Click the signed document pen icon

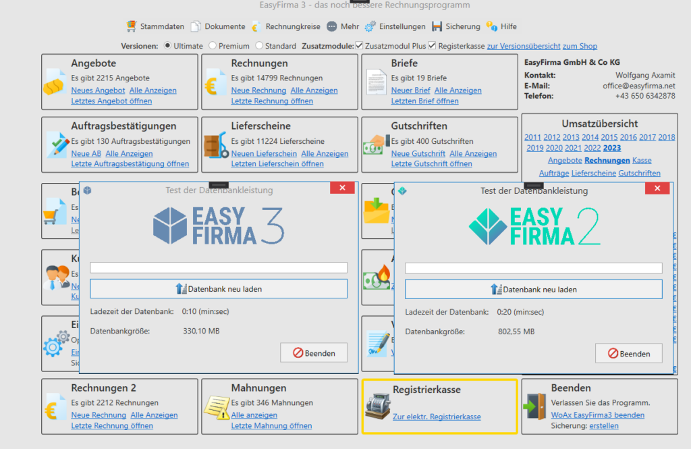pos(378,344)
